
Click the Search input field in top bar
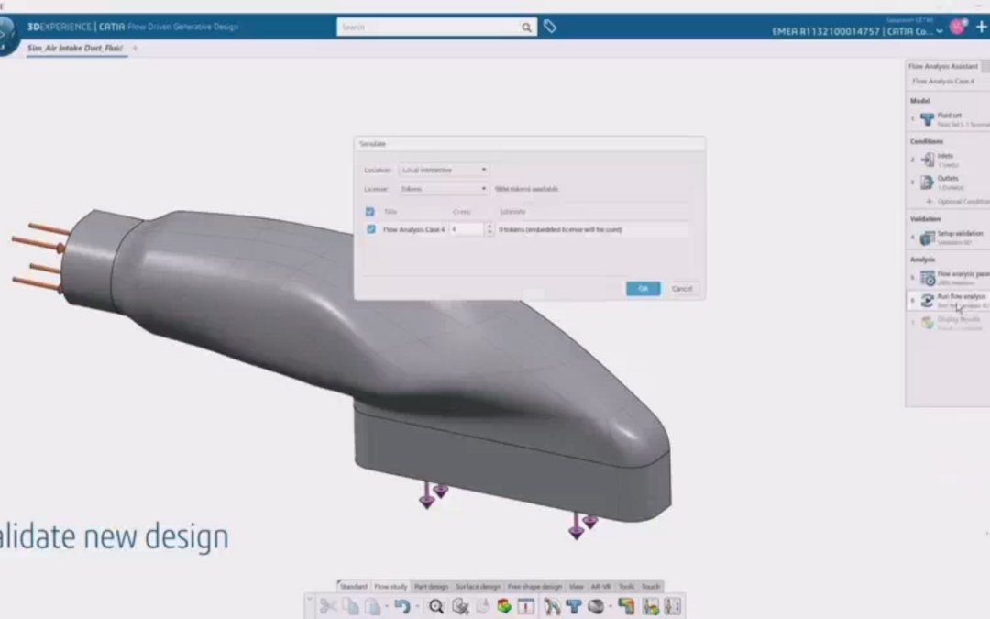pos(429,28)
